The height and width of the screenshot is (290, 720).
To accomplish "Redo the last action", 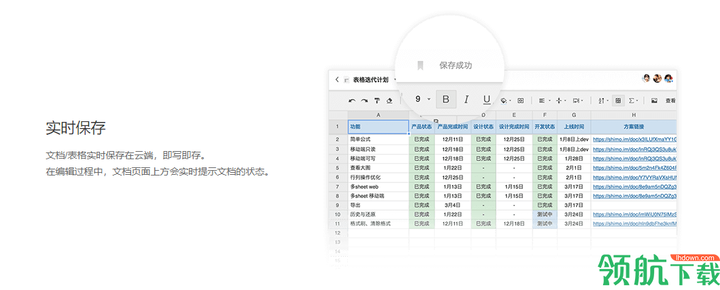I will (364, 101).
